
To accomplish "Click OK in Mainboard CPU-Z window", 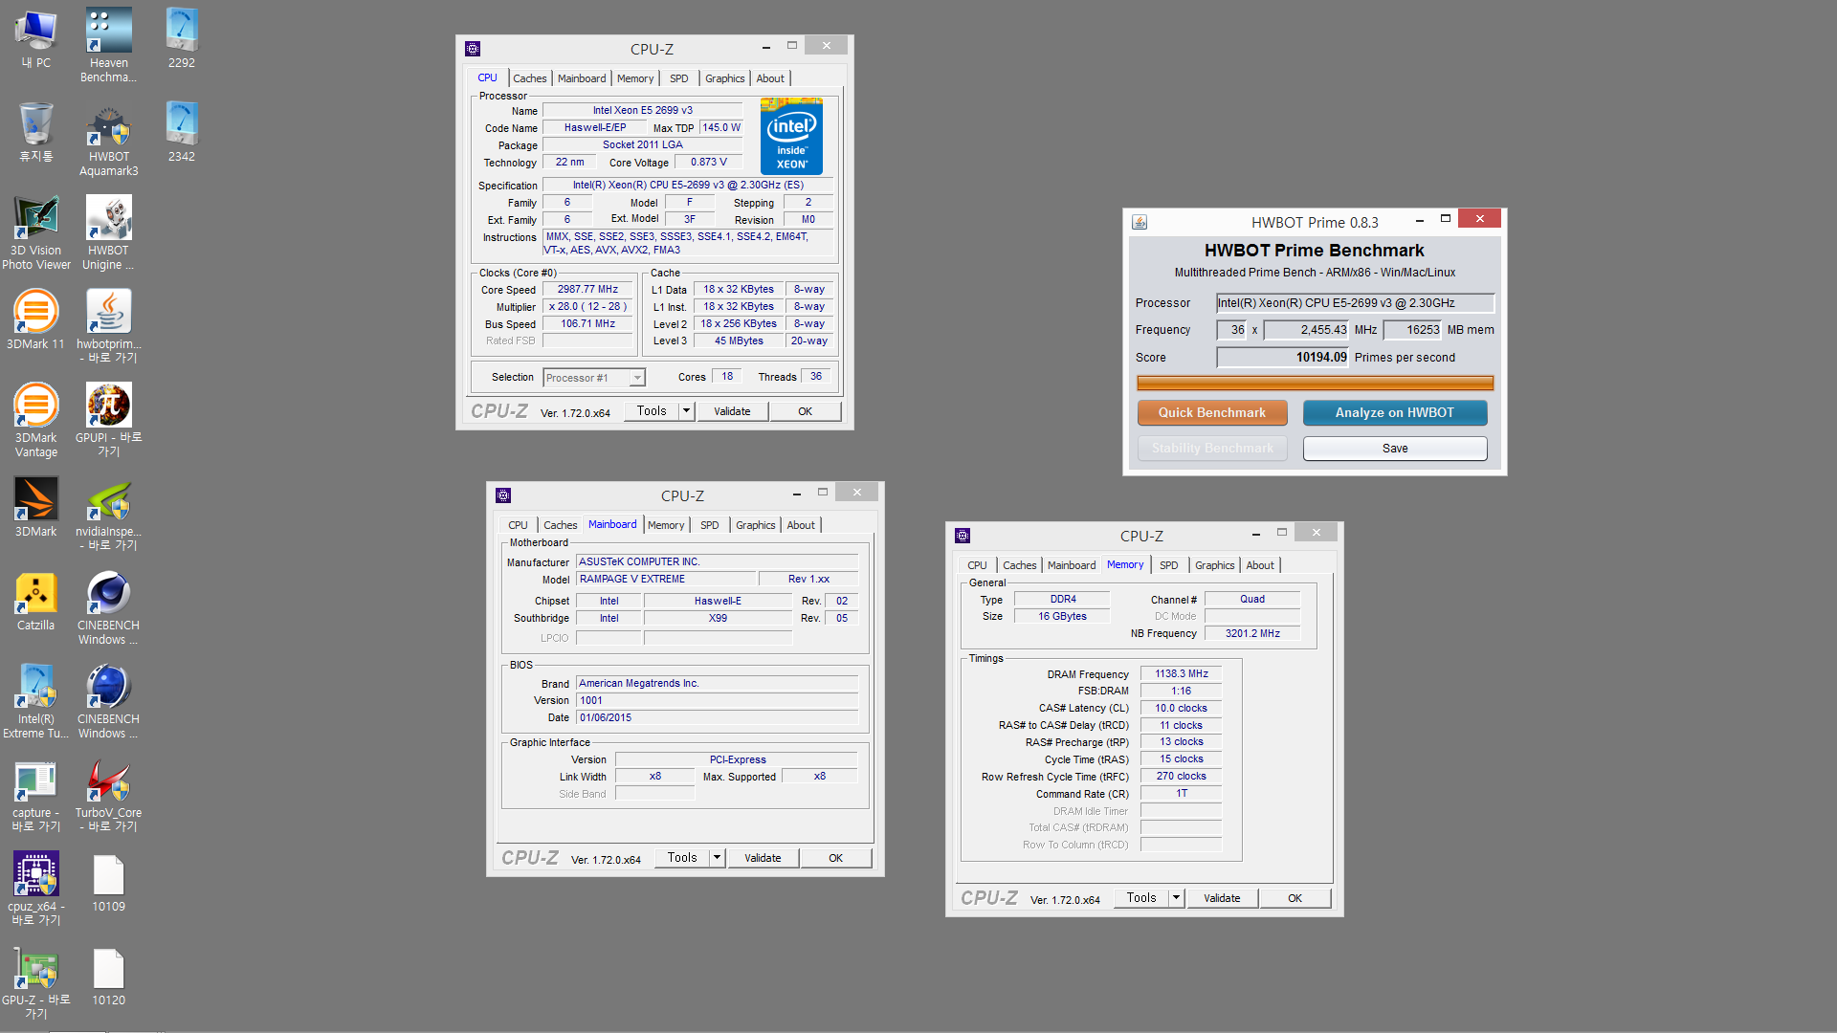I will pyautogui.click(x=835, y=858).
